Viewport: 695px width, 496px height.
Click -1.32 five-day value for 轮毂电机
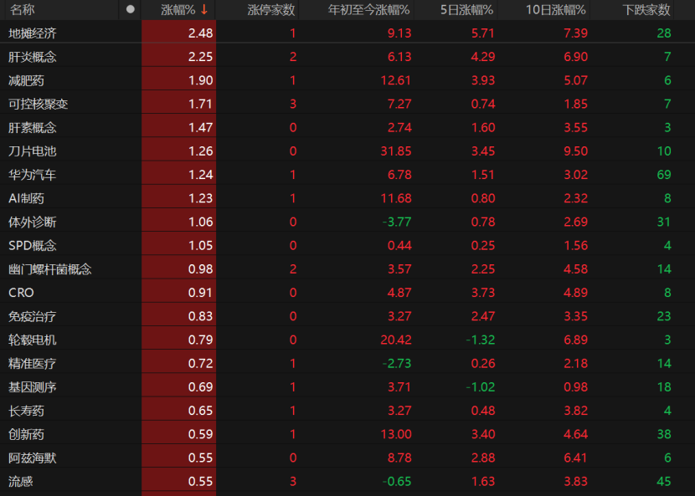pyautogui.click(x=480, y=340)
